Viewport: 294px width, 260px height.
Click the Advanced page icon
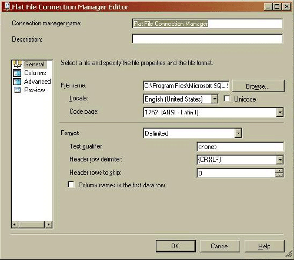click(x=17, y=82)
